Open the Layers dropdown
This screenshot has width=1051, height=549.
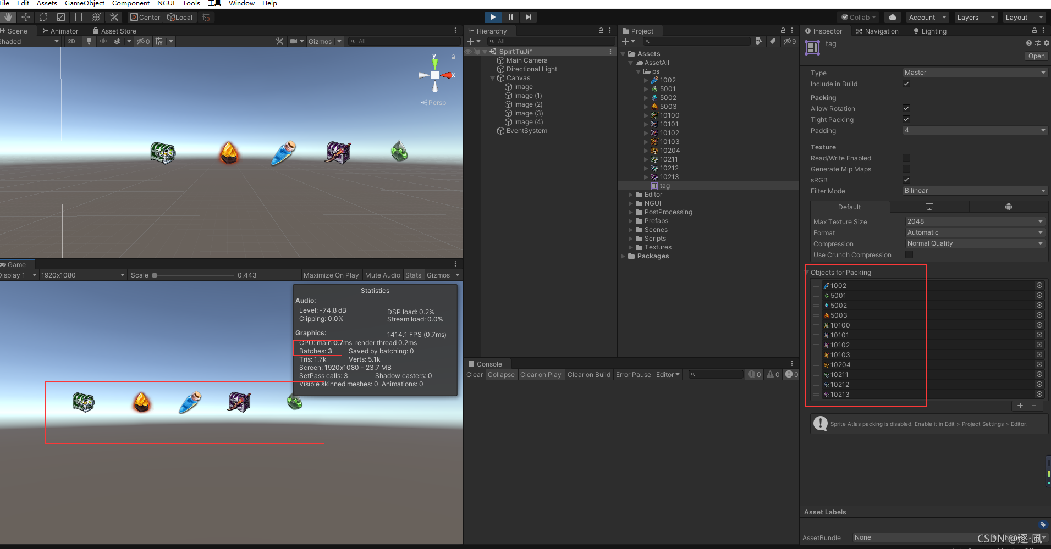976,17
